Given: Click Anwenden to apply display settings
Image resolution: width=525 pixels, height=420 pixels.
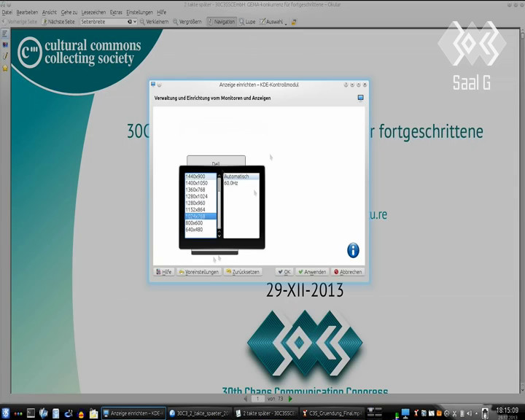Looking at the screenshot, I should pos(312,272).
